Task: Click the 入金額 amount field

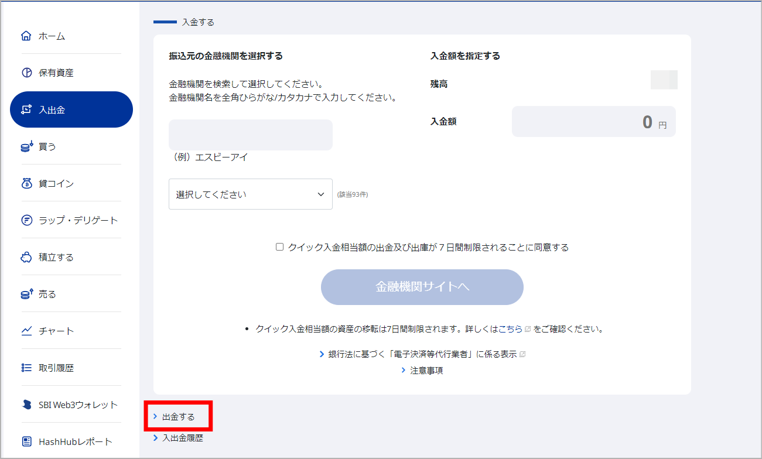Action: (x=594, y=122)
